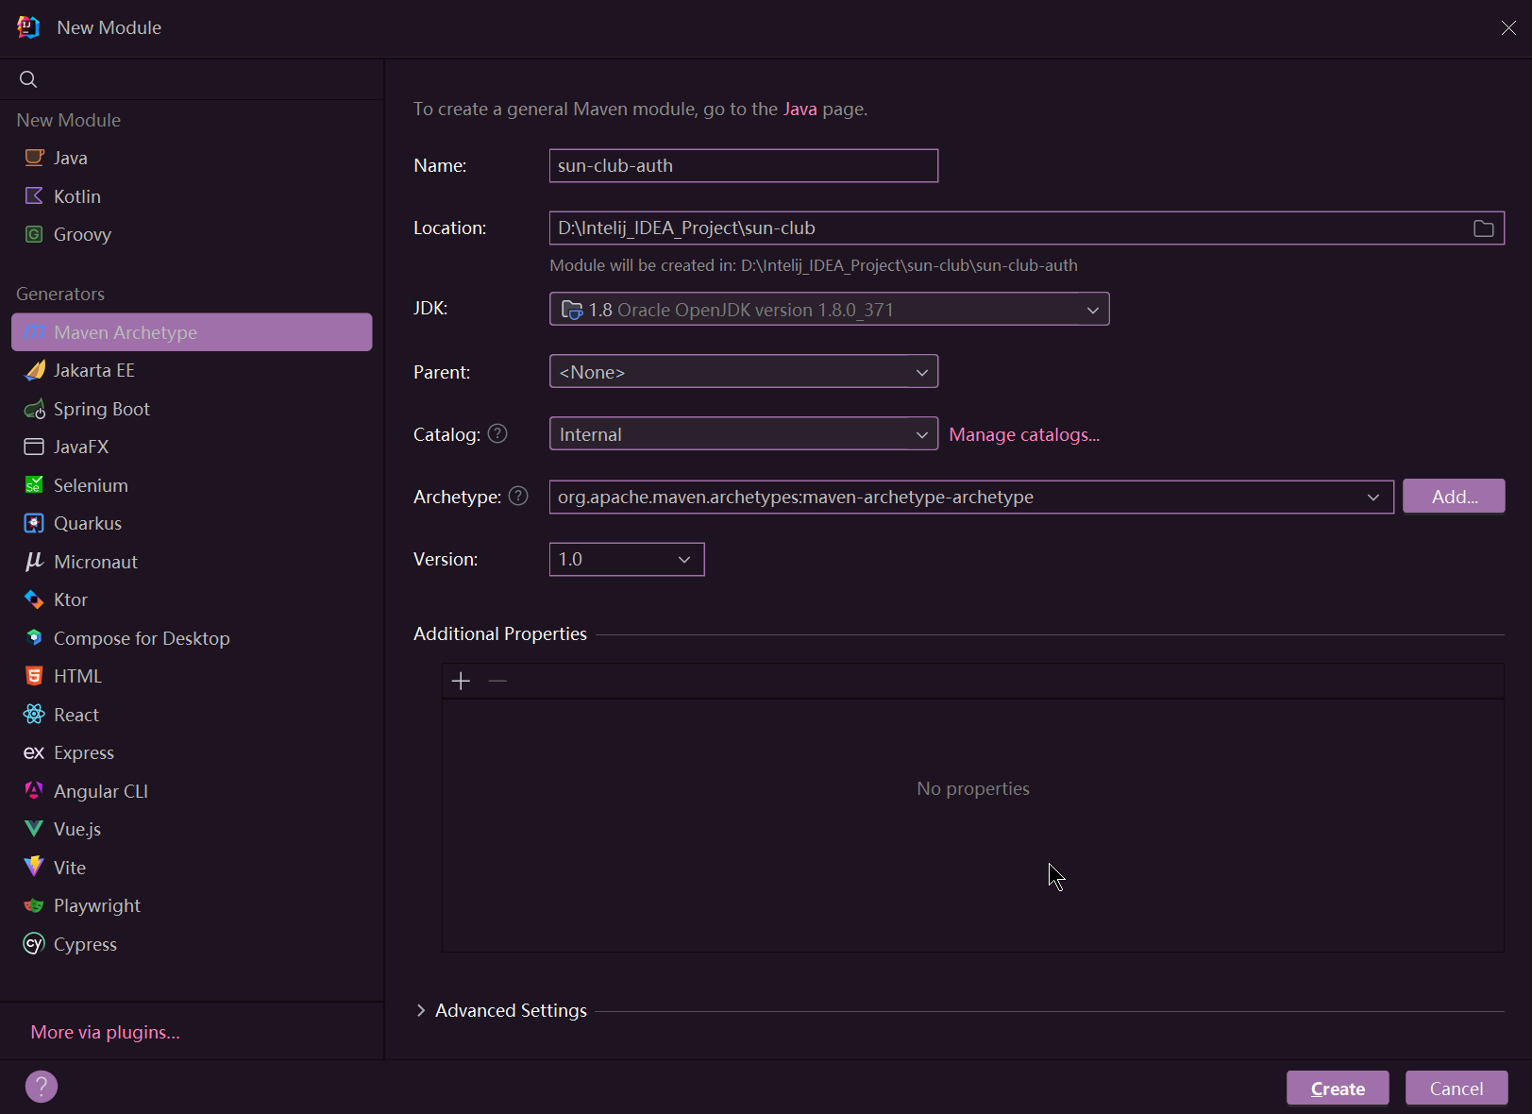Click the Angular CLI icon

(x=34, y=791)
